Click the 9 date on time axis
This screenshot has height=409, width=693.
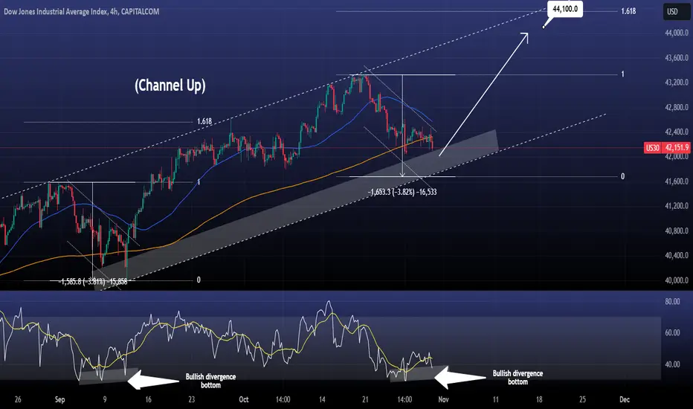click(x=105, y=399)
